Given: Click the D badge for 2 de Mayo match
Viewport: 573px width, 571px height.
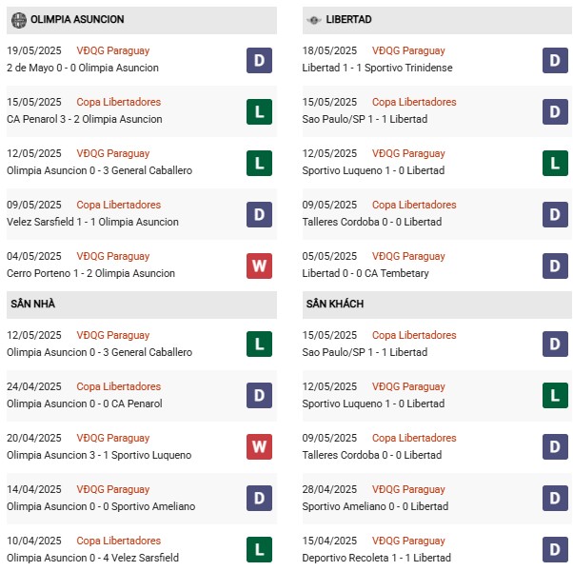Looking at the screenshot, I should (259, 60).
